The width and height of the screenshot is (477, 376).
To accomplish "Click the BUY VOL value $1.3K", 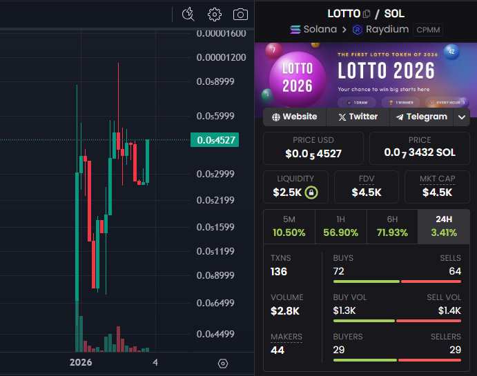I will 344,310.
